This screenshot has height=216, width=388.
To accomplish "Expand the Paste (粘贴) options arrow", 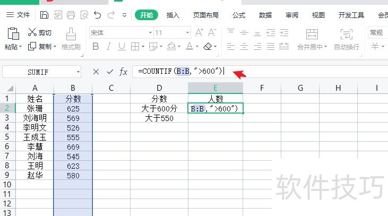I will [20, 47].
